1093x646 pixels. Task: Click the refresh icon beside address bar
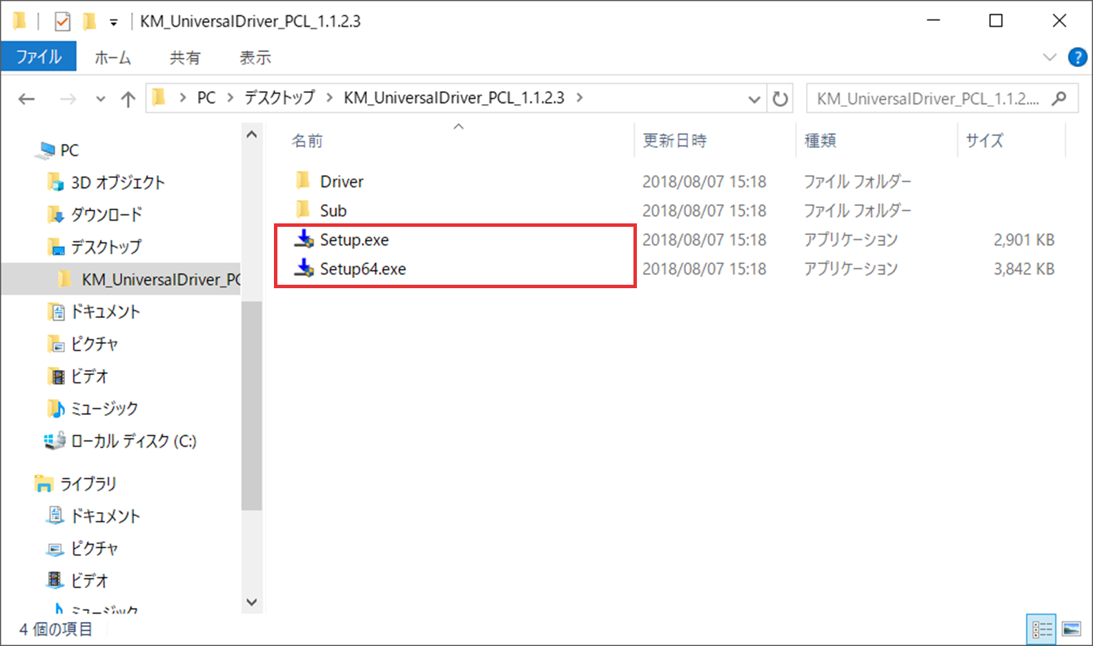[x=780, y=99]
